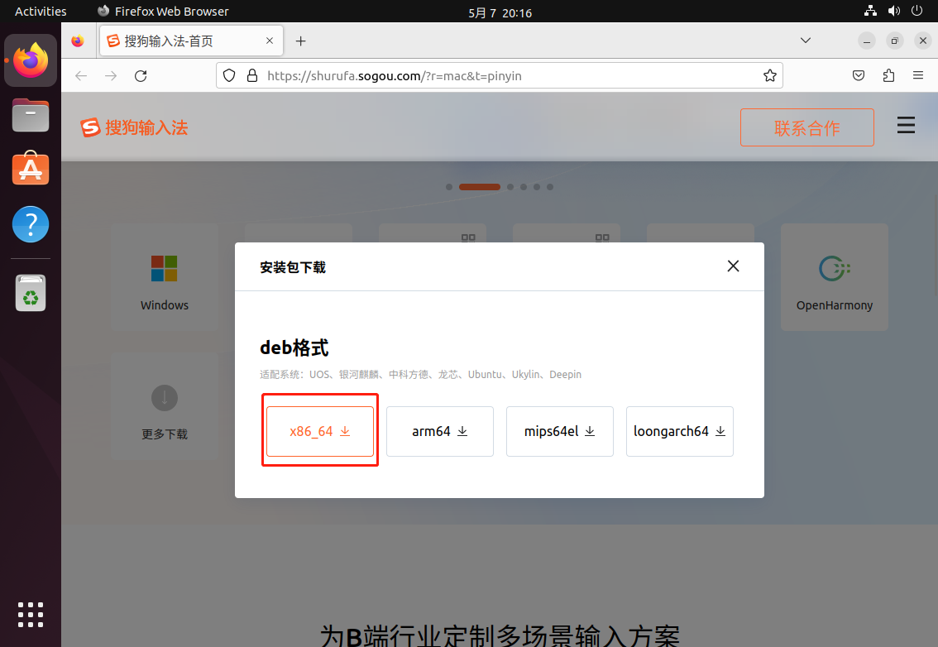Bookmark this page with star icon

click(x=770, y=75)
